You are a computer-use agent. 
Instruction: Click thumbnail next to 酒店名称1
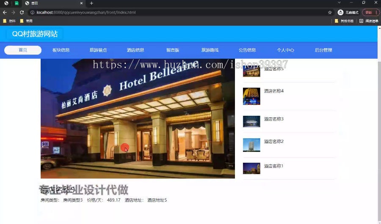(251, 168)
